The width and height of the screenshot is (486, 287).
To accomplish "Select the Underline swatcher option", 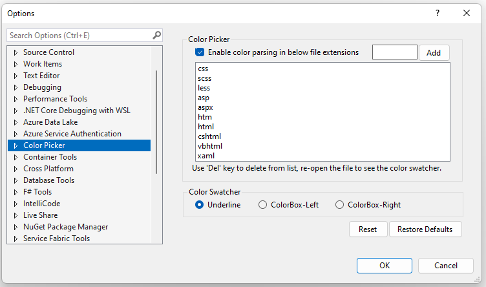I will pos(200,205).
